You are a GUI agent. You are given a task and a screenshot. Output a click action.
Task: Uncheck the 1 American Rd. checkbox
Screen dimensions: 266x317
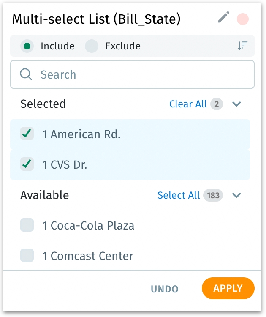[x=27, y=134]
